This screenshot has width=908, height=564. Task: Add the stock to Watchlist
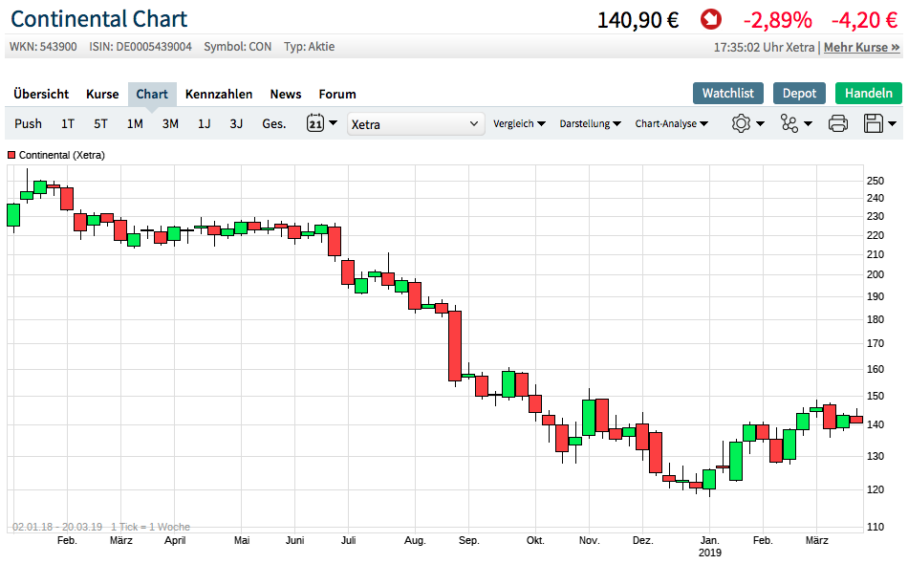[x=727, y=93]
